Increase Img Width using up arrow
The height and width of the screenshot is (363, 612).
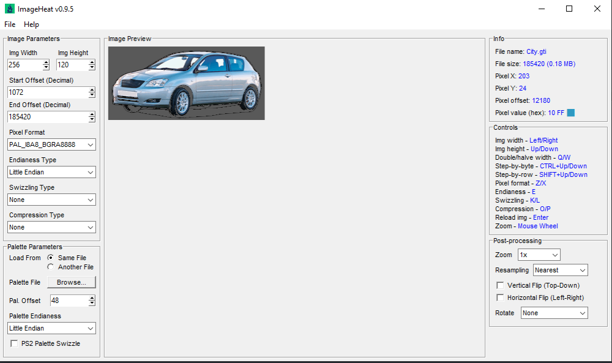46,62
